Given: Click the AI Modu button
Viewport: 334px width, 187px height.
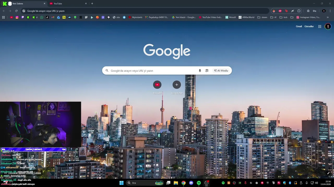Looking at the screenshot, I should coord(221,71).
